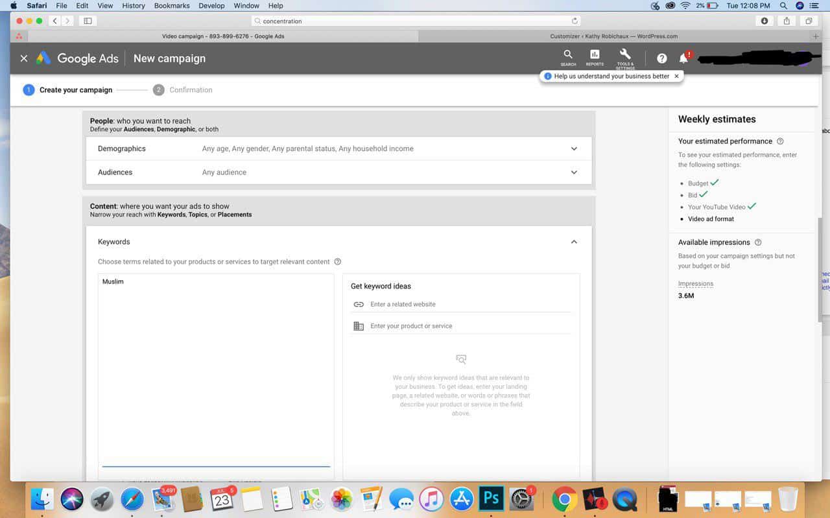This screenshot has width=830, height=518.
Task: Add a new Safari tab with plus
Action: [x=816, y=36]
